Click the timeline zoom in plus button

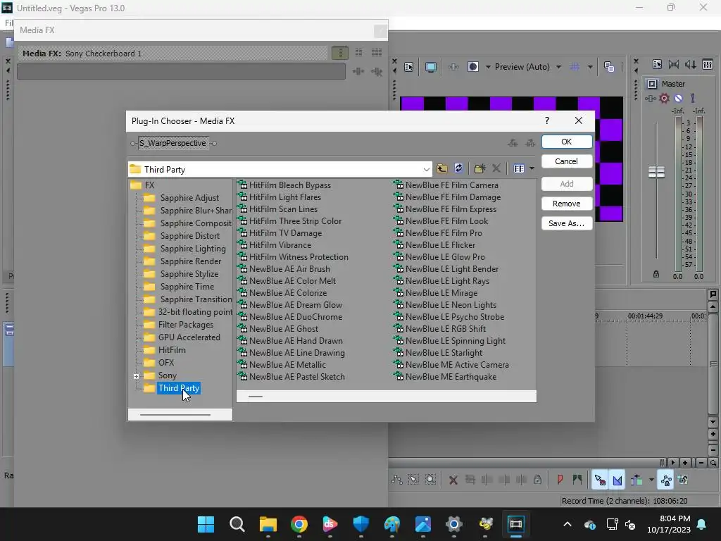coord(685,463)
